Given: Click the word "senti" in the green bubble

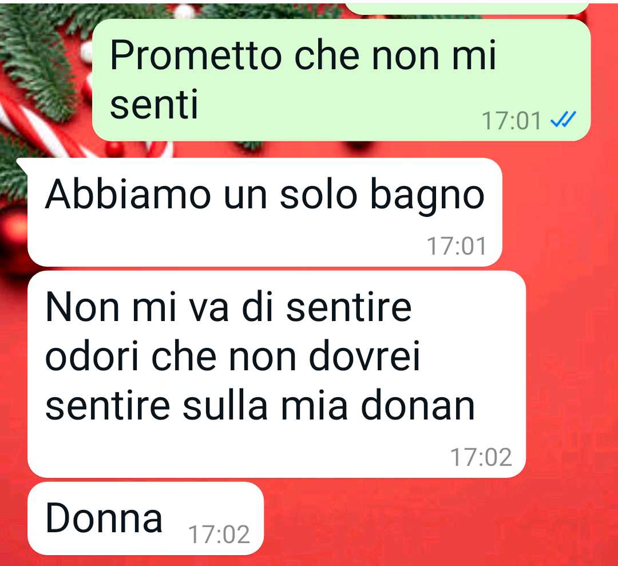Looking at the screenshot, I should (x=154, y=104).
